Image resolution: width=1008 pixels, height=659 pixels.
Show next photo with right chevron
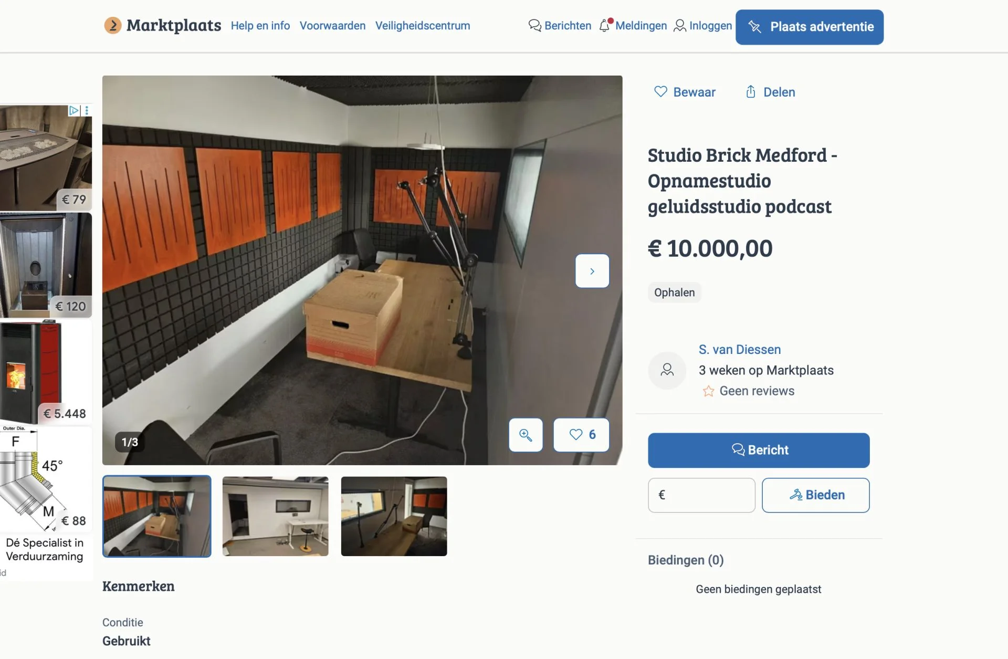[x=592, y=271]
